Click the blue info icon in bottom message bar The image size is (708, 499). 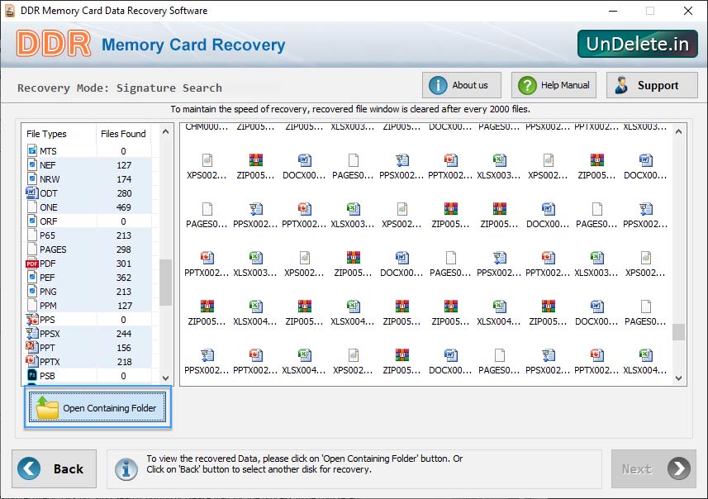pyautogui.click(x=126, y=468)
